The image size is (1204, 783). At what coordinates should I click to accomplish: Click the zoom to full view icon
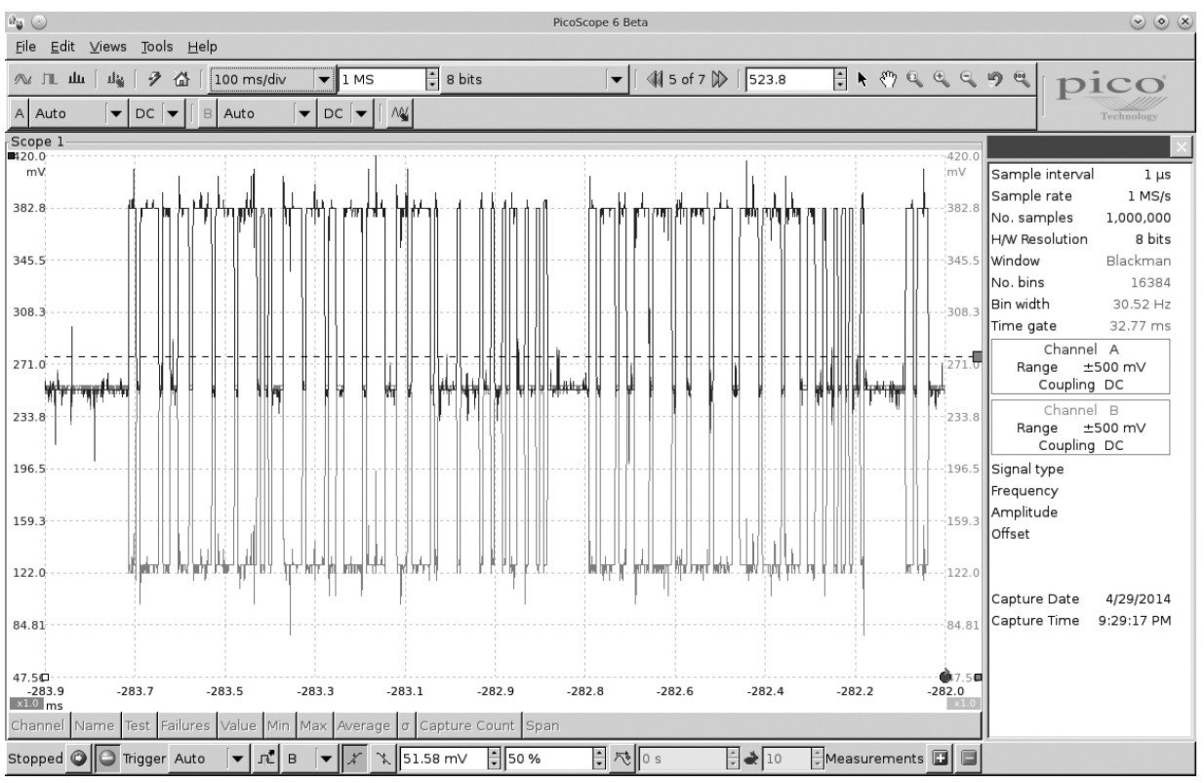pos(1021,79)
